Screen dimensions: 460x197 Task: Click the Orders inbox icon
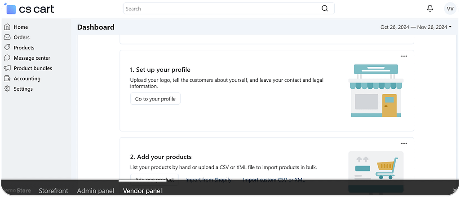[7, 37]
